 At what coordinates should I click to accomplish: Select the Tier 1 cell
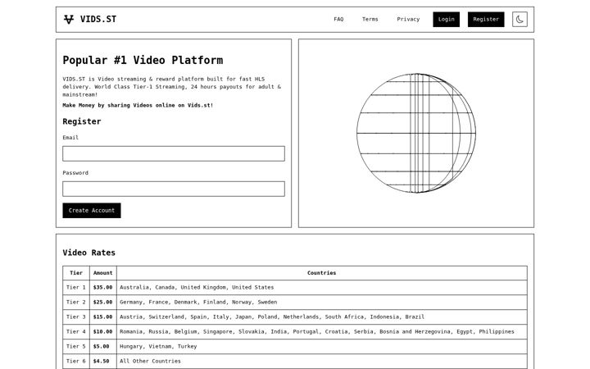tap(76, 287)
